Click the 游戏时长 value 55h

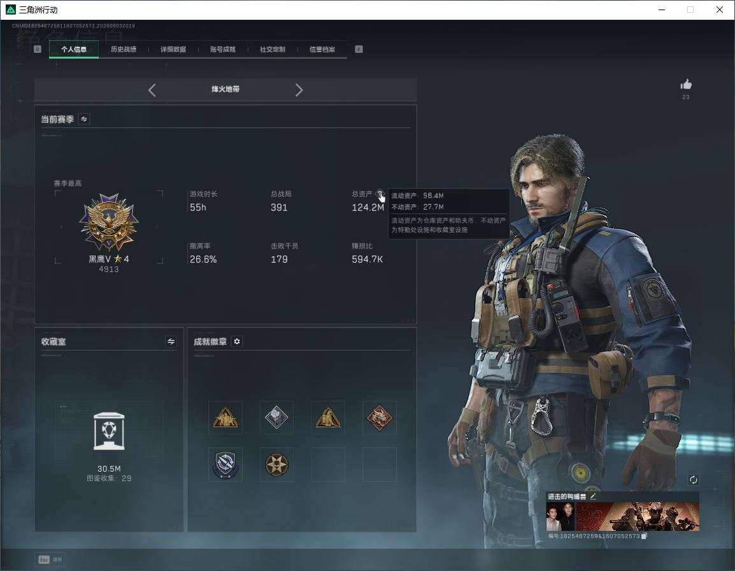pos(198,207)
